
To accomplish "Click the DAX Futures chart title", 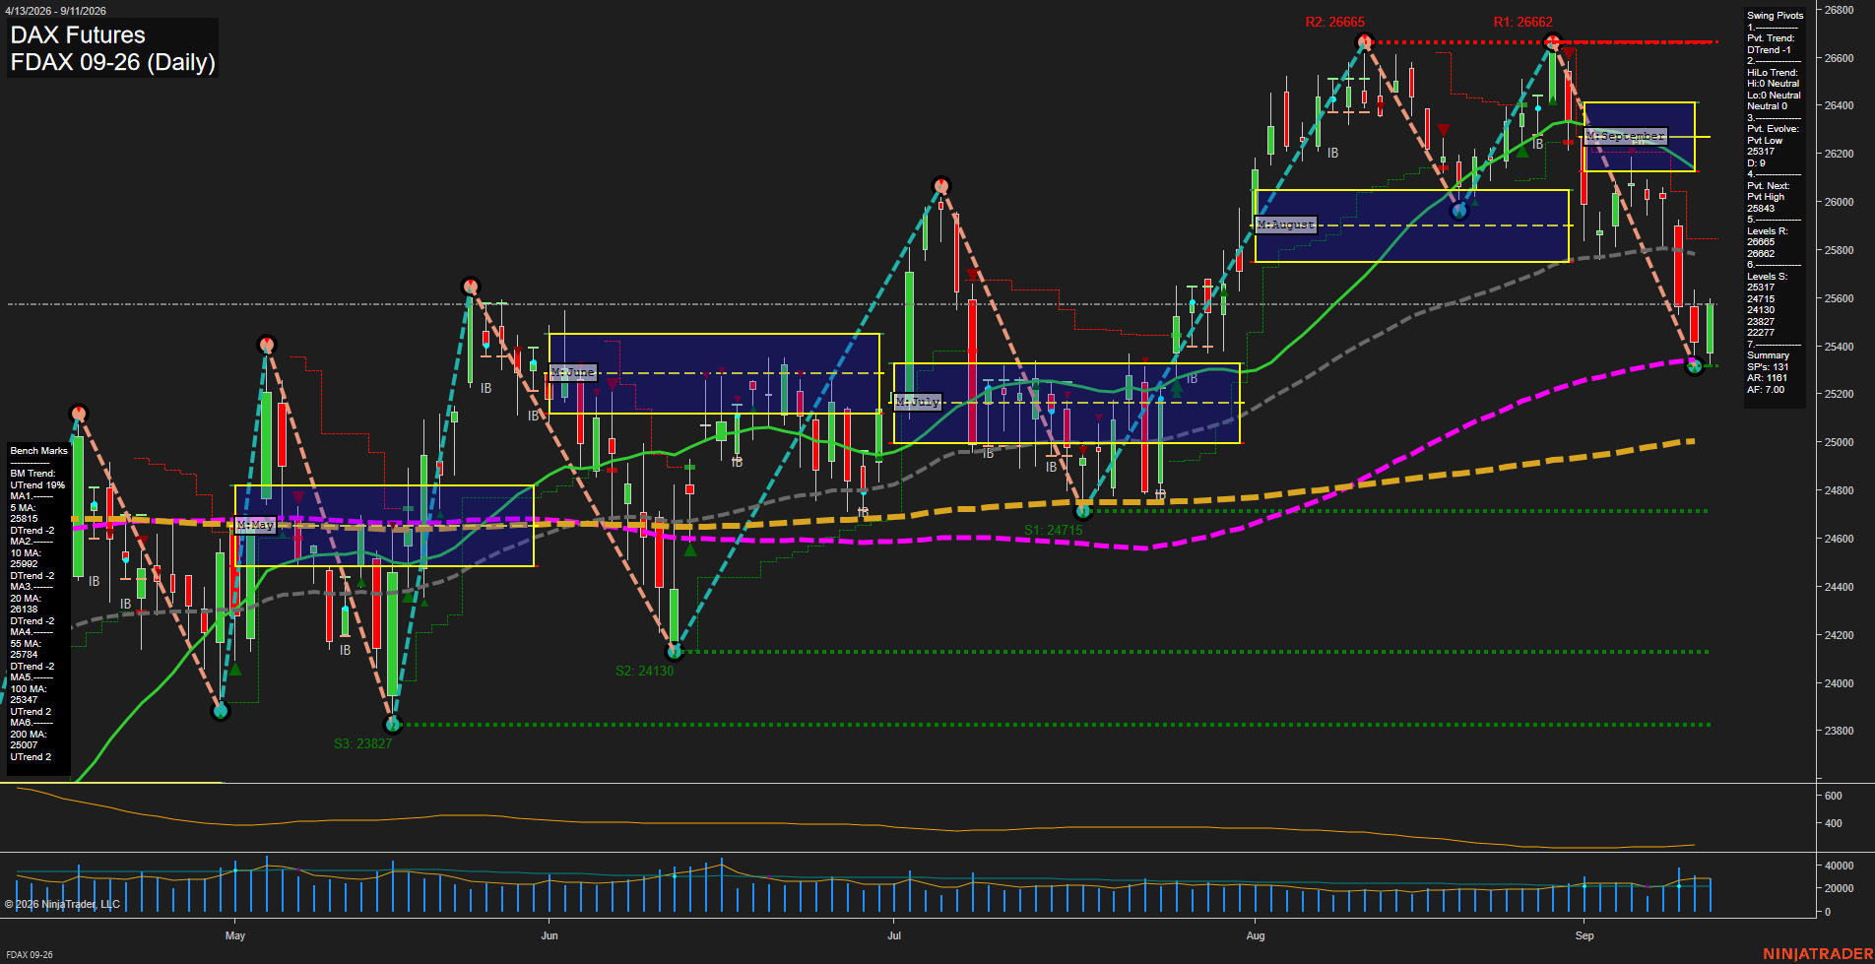I will pyautogui.click(x=78, y=35).
